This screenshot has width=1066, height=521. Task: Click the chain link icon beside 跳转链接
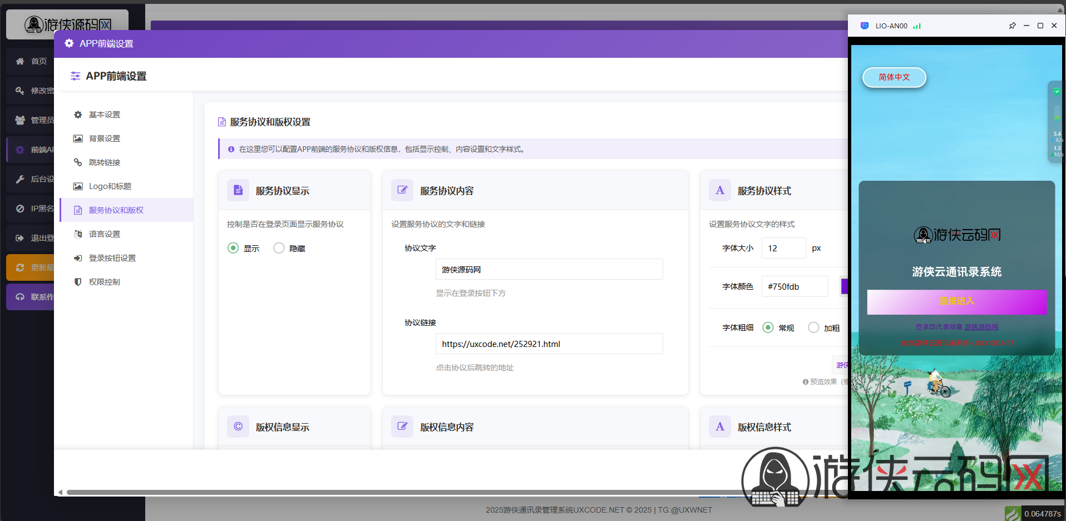pos(78,162)
